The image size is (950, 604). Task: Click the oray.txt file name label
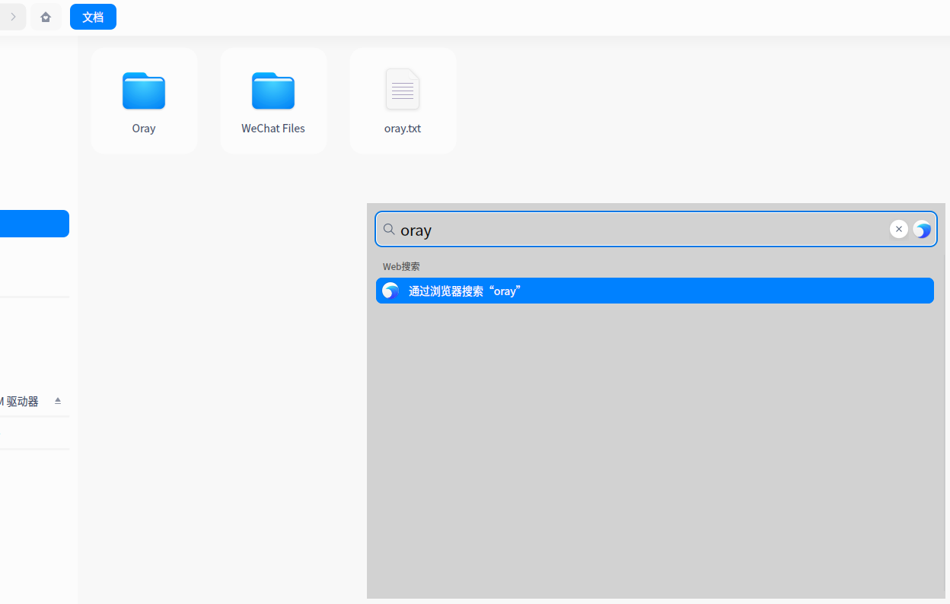403,129
